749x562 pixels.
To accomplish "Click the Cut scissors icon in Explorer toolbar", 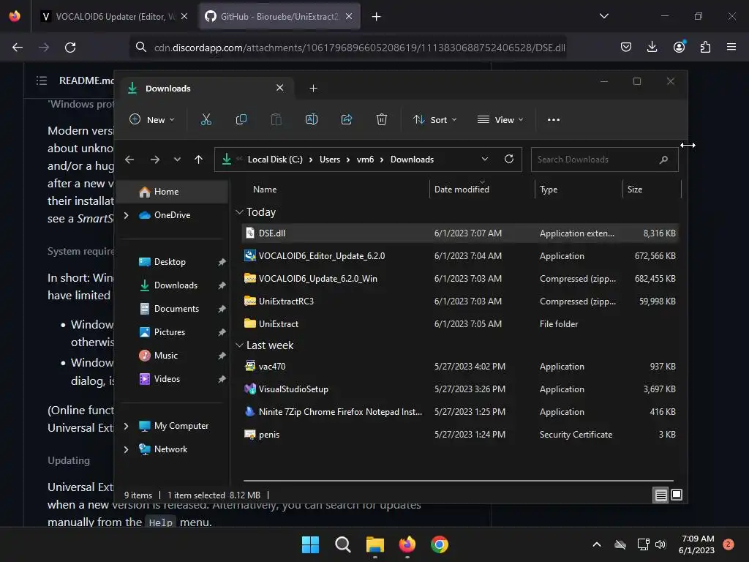I will (x=206, y=119).
